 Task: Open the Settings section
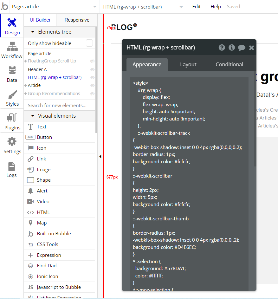click(12, 145)
